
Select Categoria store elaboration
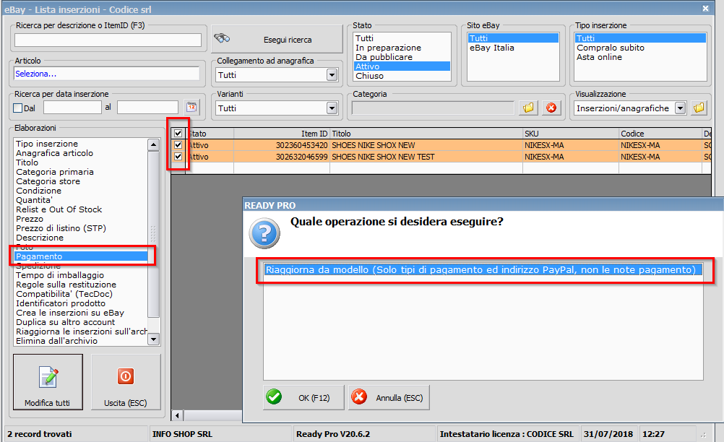[x=81, y=181]
